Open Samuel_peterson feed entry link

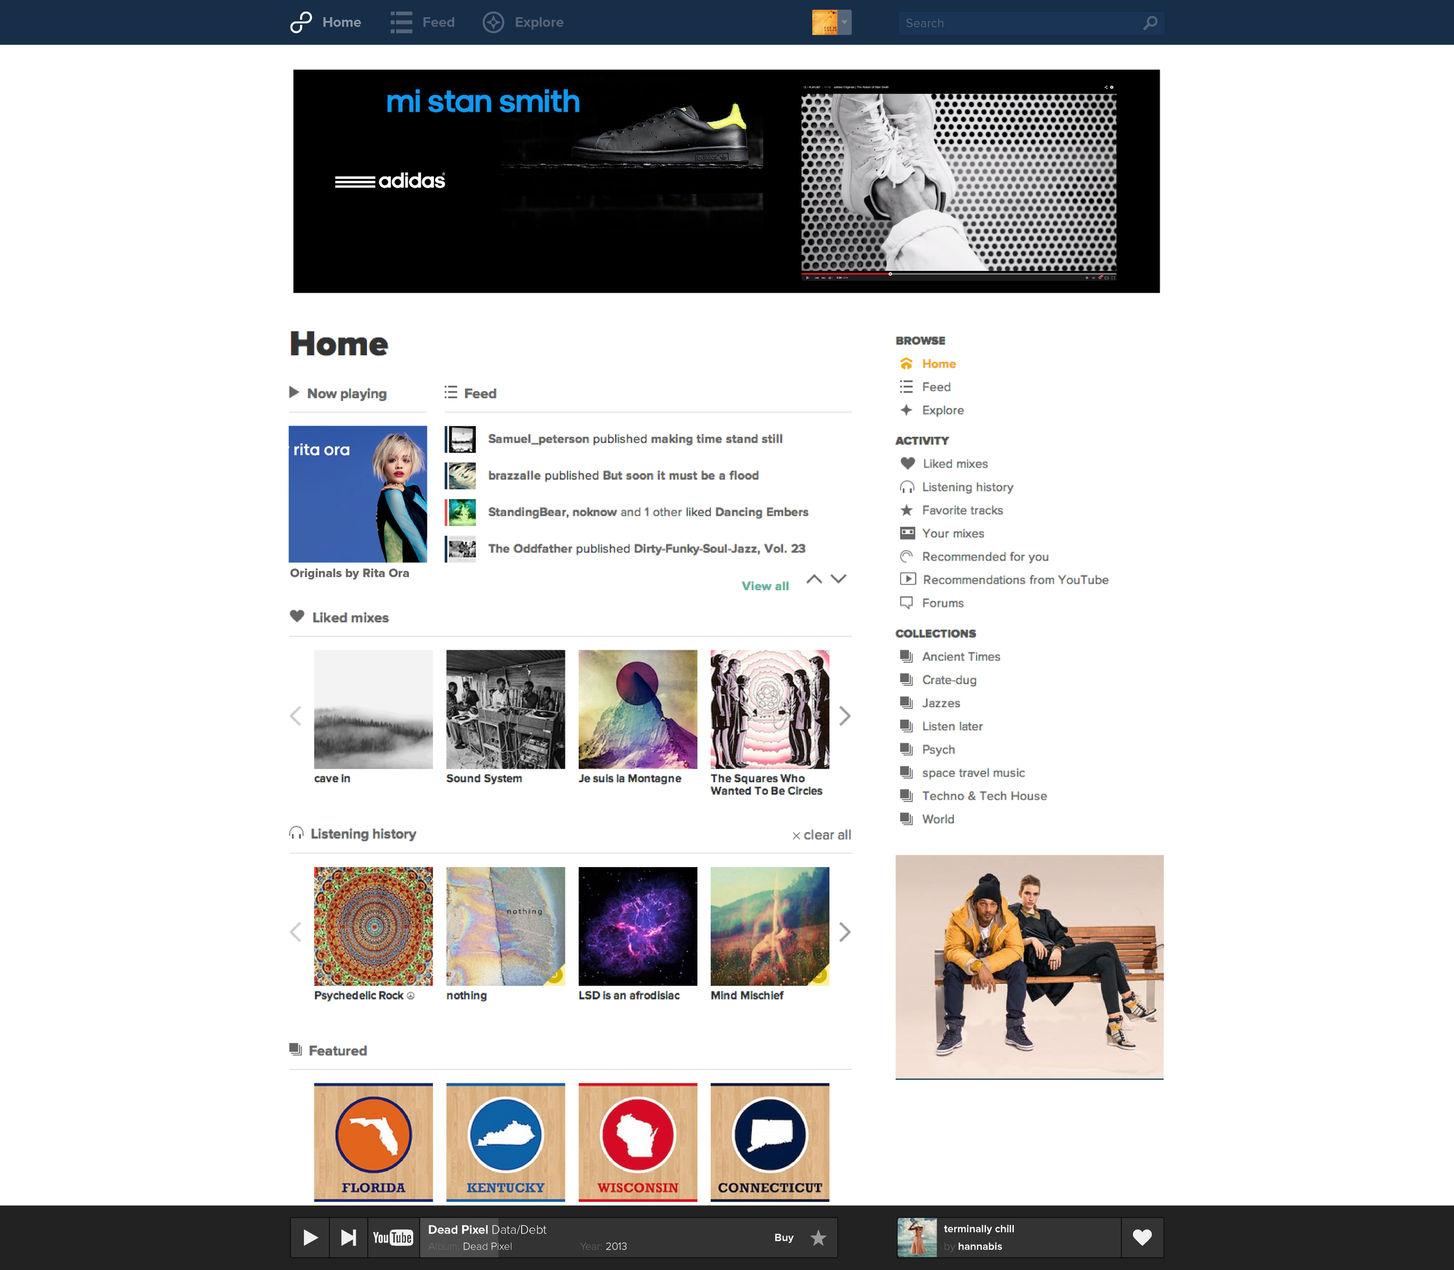click(538, 438)
